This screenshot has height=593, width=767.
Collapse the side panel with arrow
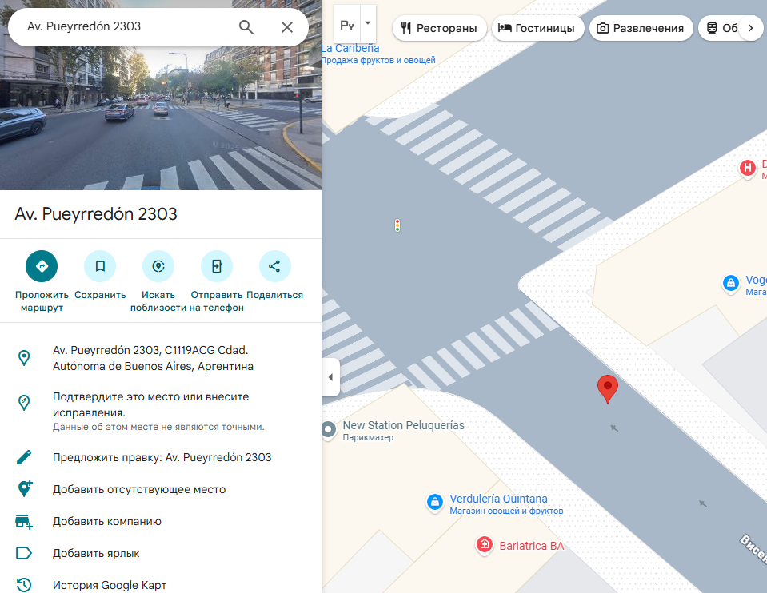(330, 377)
